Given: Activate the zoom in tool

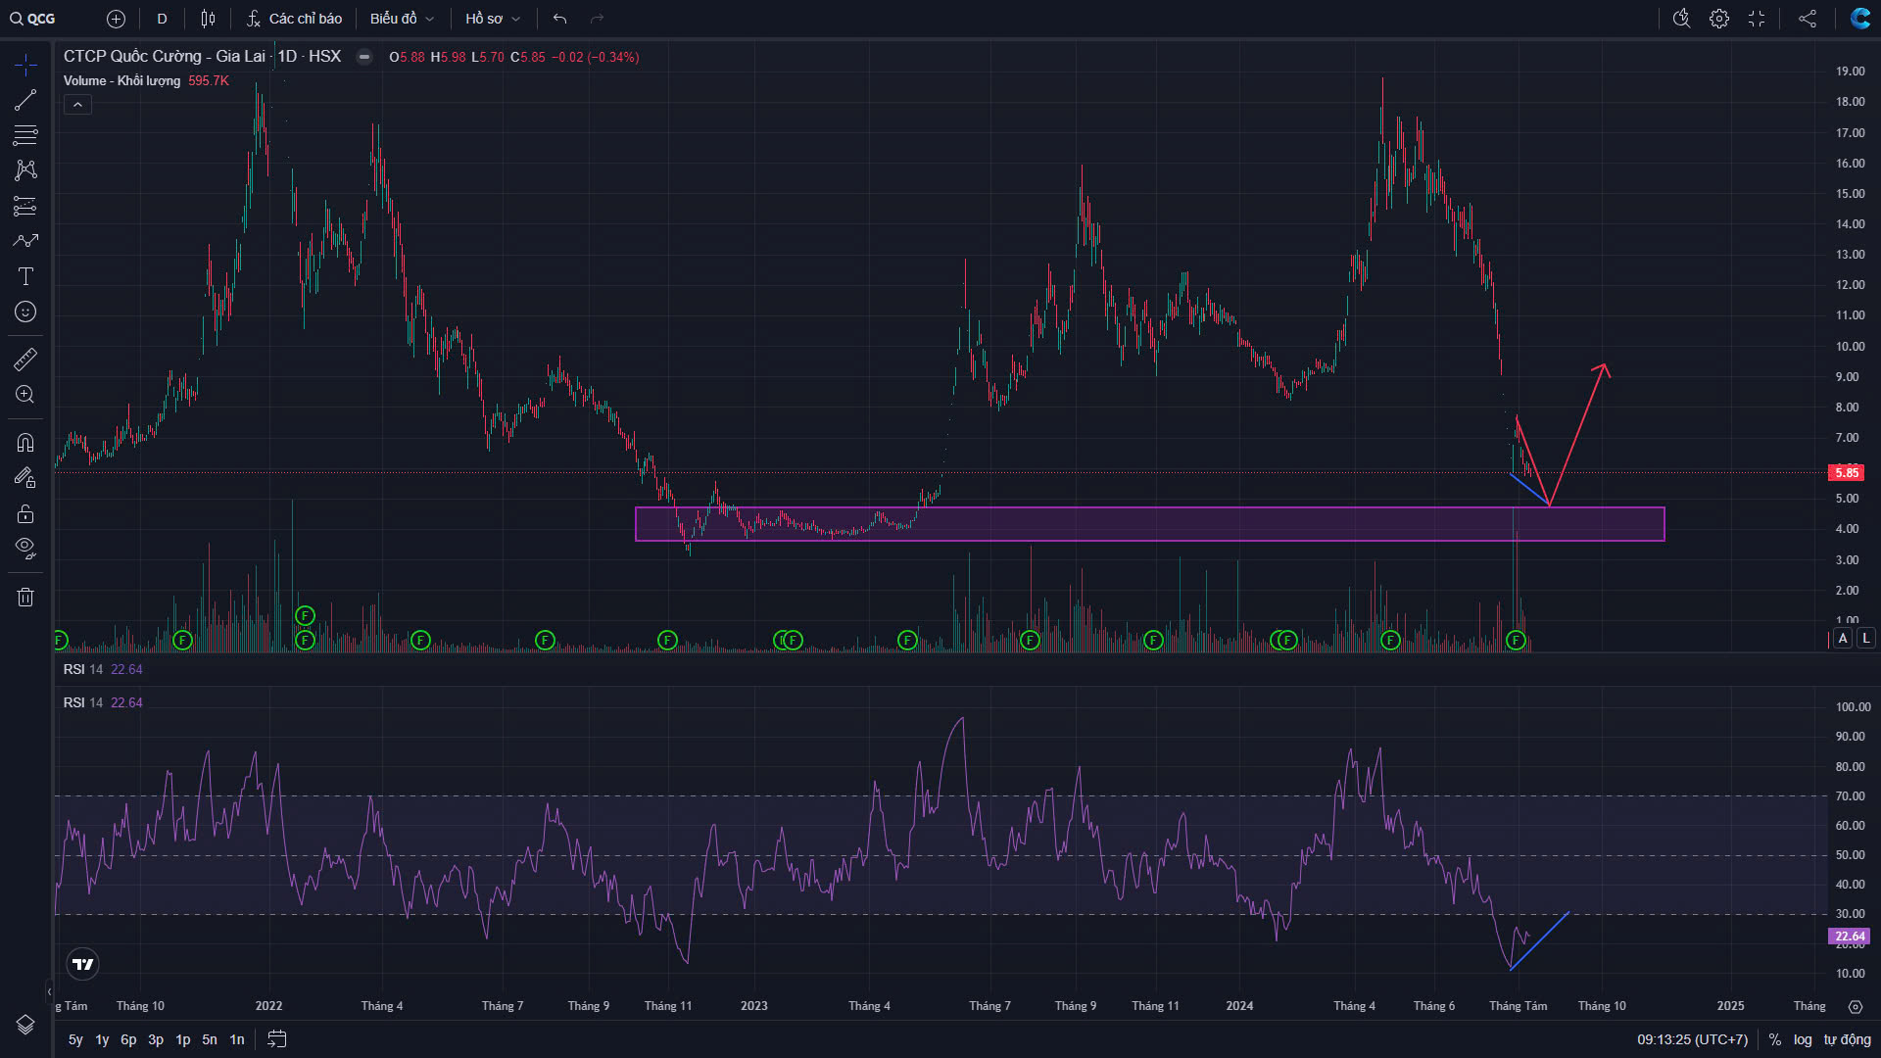Looking at the screenshot, I should pos(25,395).
